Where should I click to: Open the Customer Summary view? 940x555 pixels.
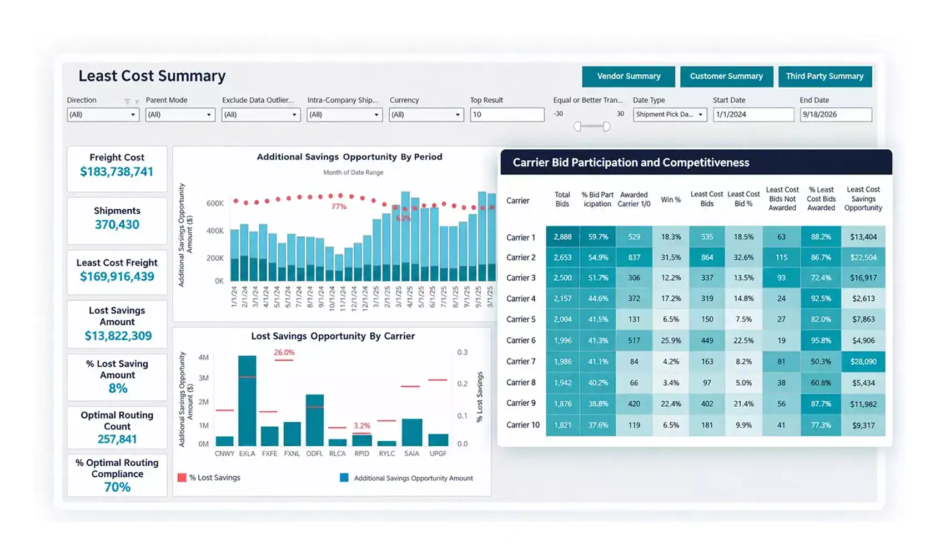[x=726, y=77]
